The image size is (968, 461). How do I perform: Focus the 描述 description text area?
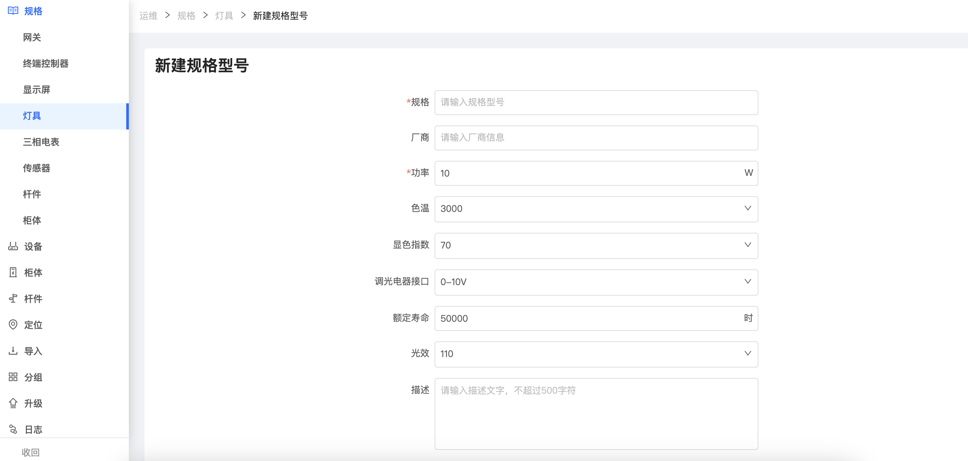click(596, 414)
